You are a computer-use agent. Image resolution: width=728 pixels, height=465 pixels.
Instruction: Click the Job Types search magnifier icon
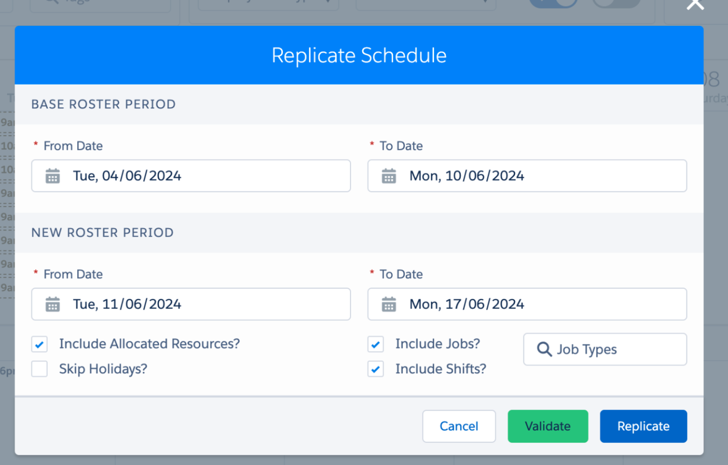click(x=544, y=349)
